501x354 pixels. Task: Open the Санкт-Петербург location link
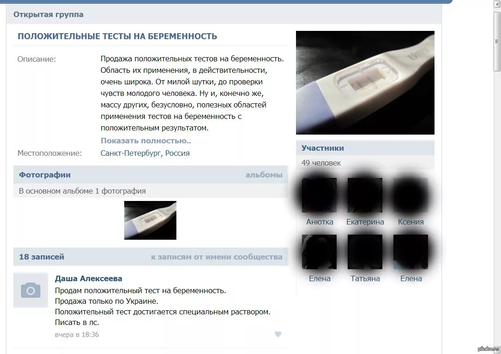[131, 153]
